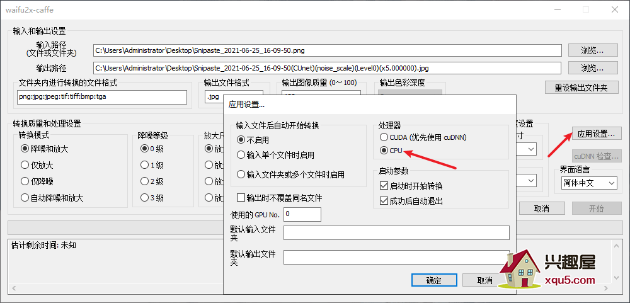Toggle 成功后自动退出 checkbox
This screenshot has width=630, height=303.
point(411,200)
